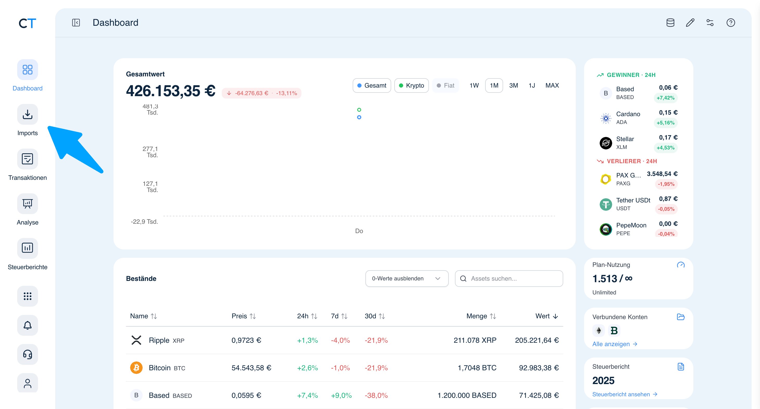The width and height of the screenshot is (760, 409).
Task: Sort holdings by 7d column
Action: [339, 316]
